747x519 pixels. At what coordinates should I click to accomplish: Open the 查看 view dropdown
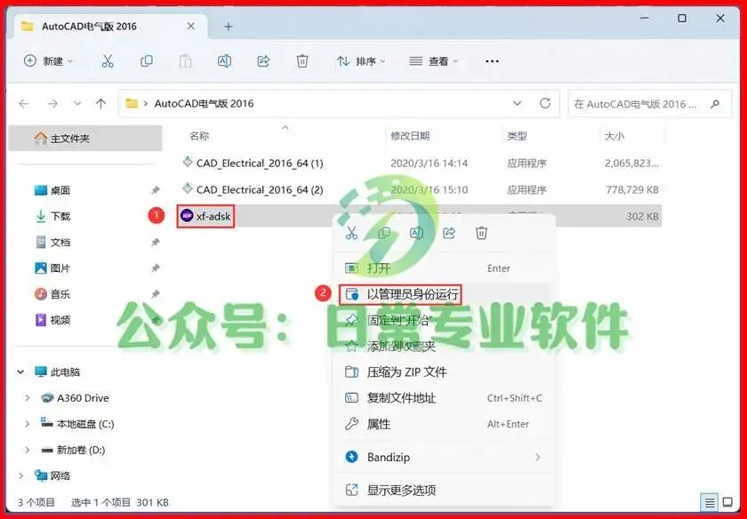tap(434, 61)
